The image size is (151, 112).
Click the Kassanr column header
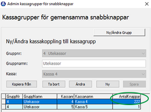click(x=66, y=96)
